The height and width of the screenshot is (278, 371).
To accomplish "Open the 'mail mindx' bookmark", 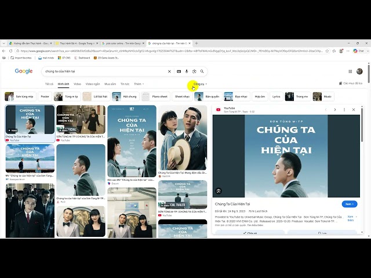I will 46,58.
